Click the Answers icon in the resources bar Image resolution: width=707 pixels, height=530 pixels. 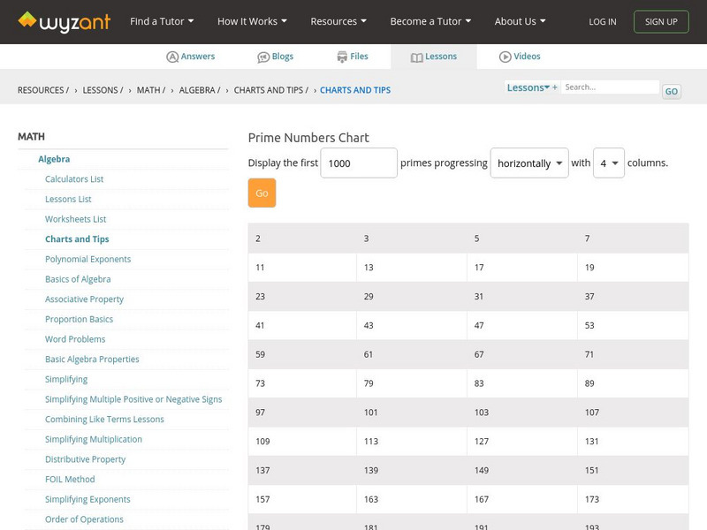172,57
